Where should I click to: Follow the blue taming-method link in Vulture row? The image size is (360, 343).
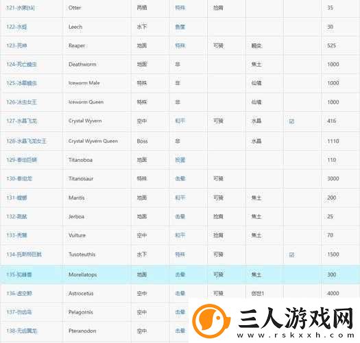click(180, 235)
